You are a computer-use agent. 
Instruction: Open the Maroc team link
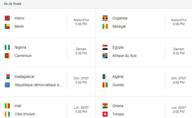pos(19,18)
